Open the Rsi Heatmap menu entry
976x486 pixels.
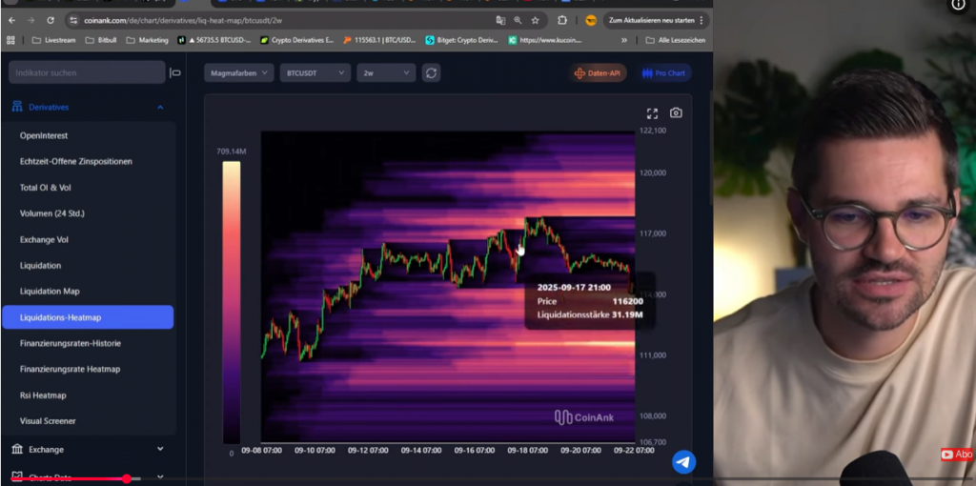44,395
